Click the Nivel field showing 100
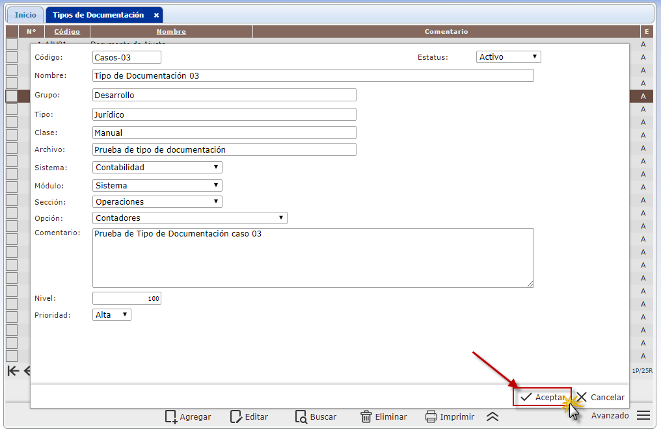 tap(126, 298)
